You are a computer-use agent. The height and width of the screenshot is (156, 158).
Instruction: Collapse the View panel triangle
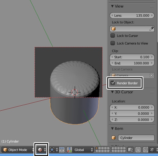(112, 6)
